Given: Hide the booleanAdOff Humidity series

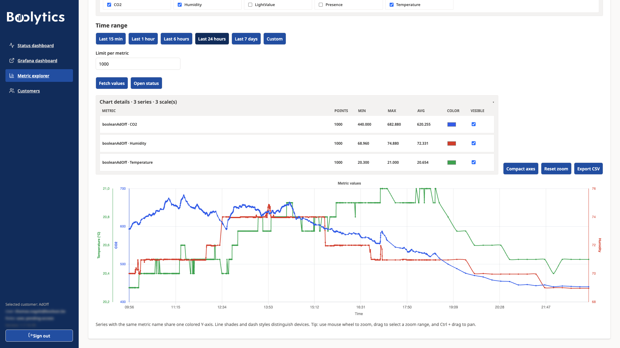Looking at the screenshot, I should pyautogui.click(x=473, y=143).
